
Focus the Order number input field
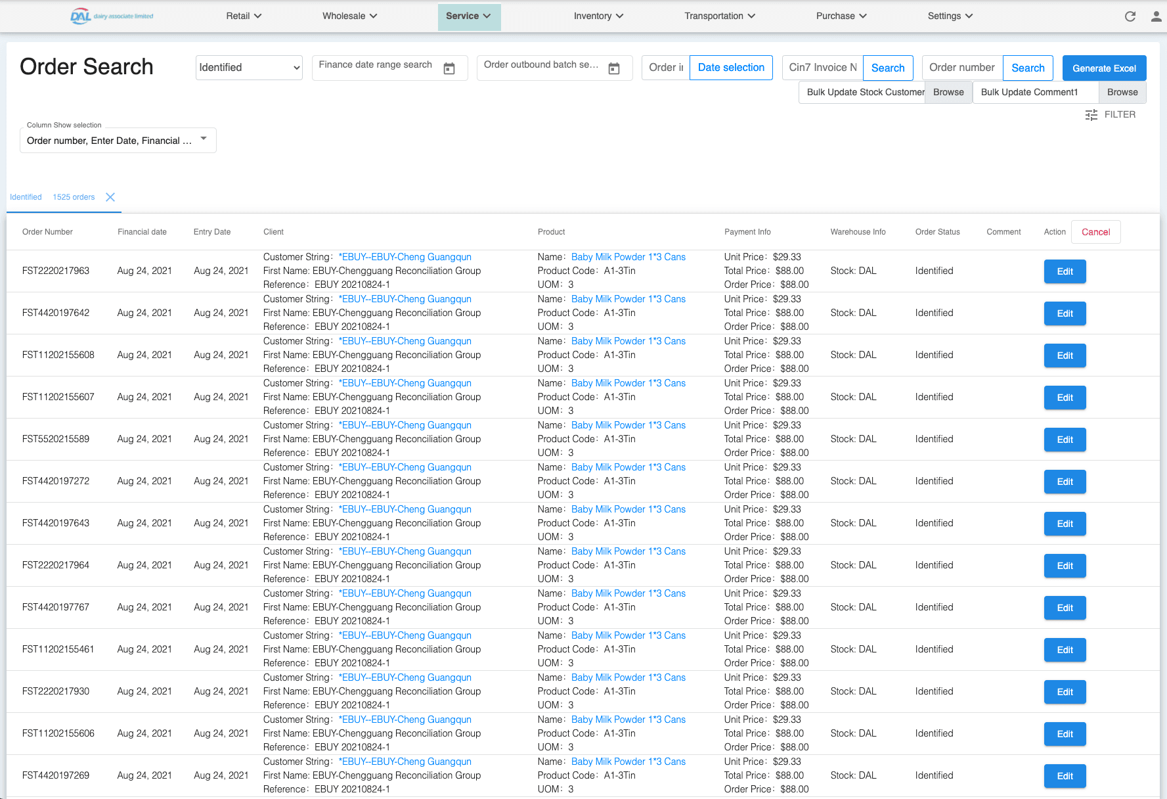pyautogui.click(x=962, y=68)
